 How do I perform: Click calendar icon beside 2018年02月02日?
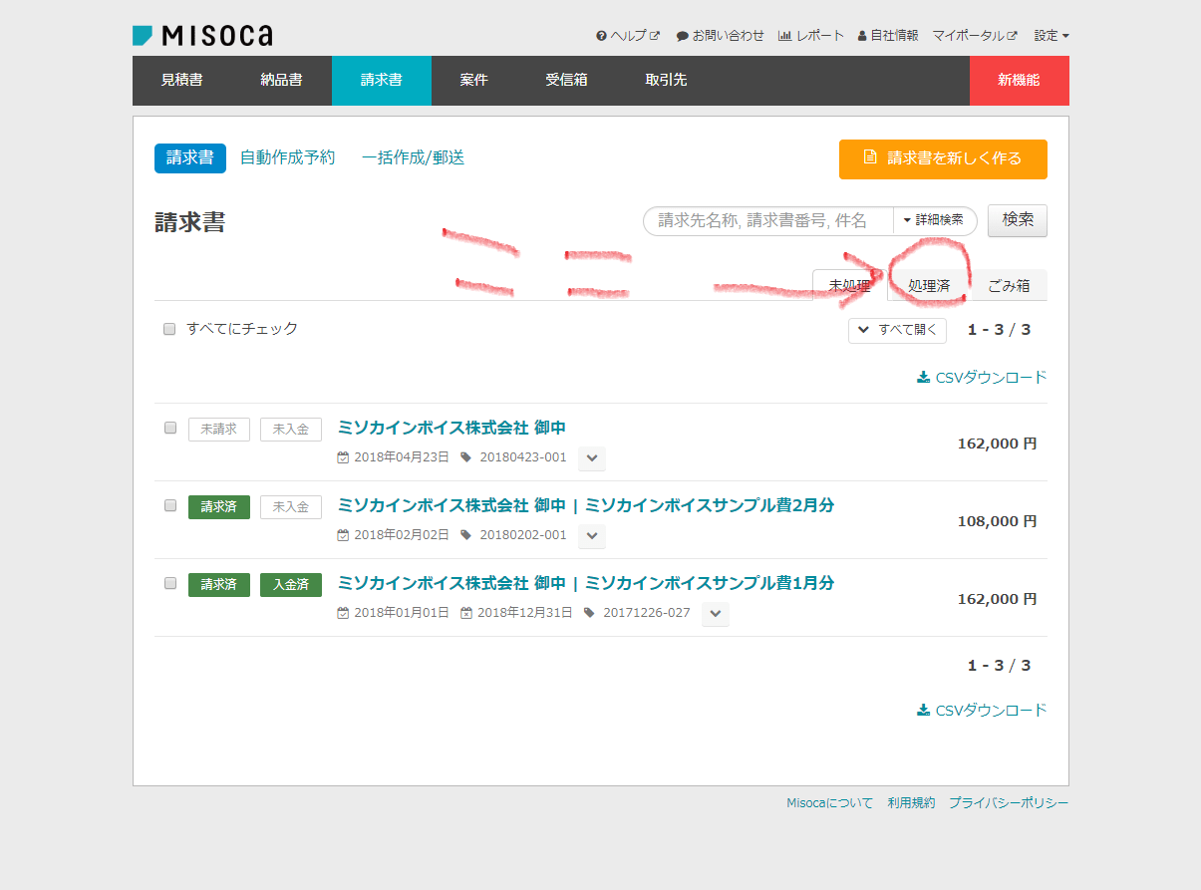click(x=344, y=535)
